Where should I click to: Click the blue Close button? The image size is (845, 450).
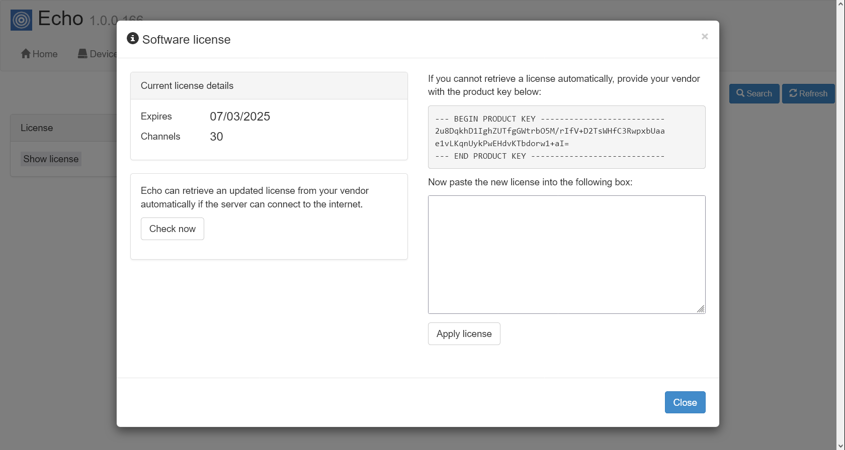tap(685, 402)
